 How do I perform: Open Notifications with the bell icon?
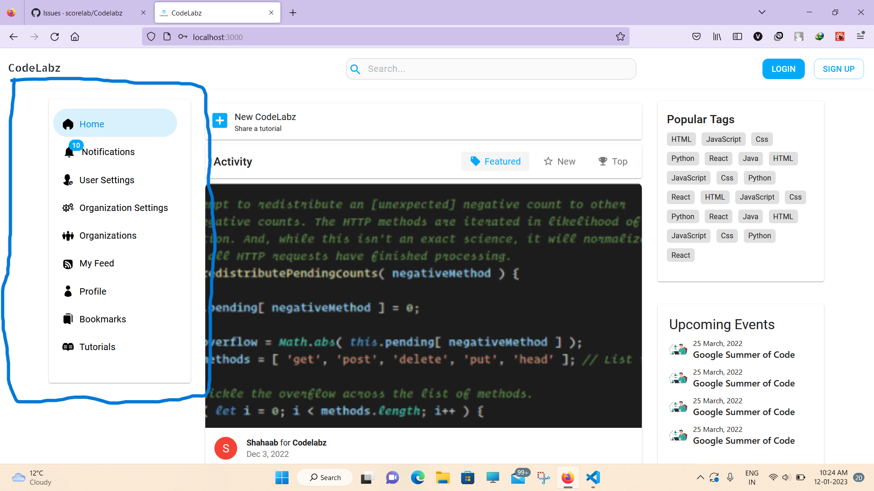(108, 152)
